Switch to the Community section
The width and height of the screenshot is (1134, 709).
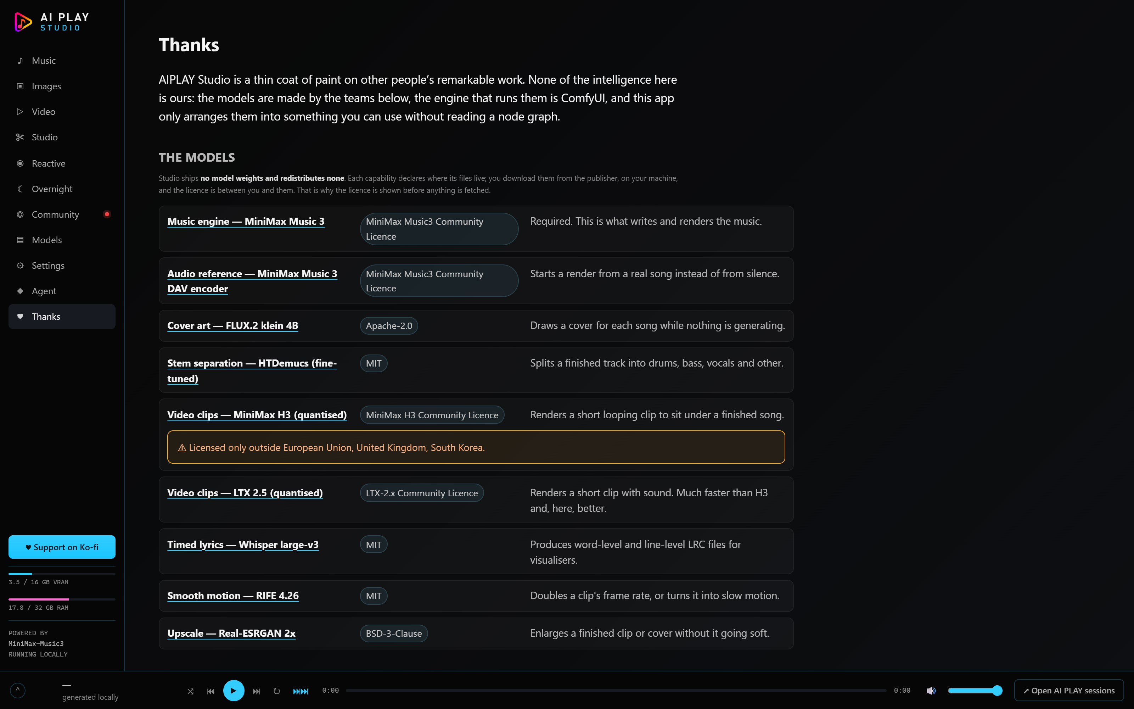[62, 214]
